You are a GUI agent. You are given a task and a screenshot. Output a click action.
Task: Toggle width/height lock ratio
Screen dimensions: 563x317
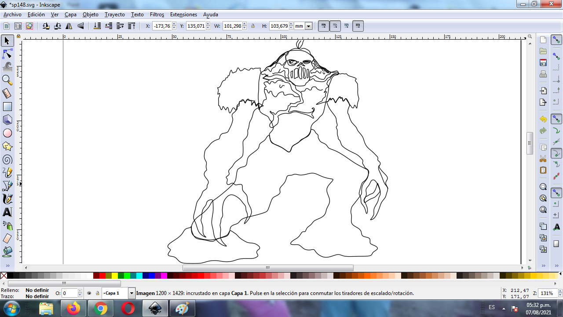(x=253, y=26)
